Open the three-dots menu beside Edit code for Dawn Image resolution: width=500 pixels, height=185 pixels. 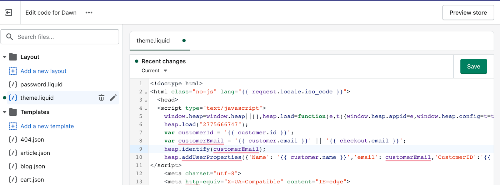coord(89,12)
